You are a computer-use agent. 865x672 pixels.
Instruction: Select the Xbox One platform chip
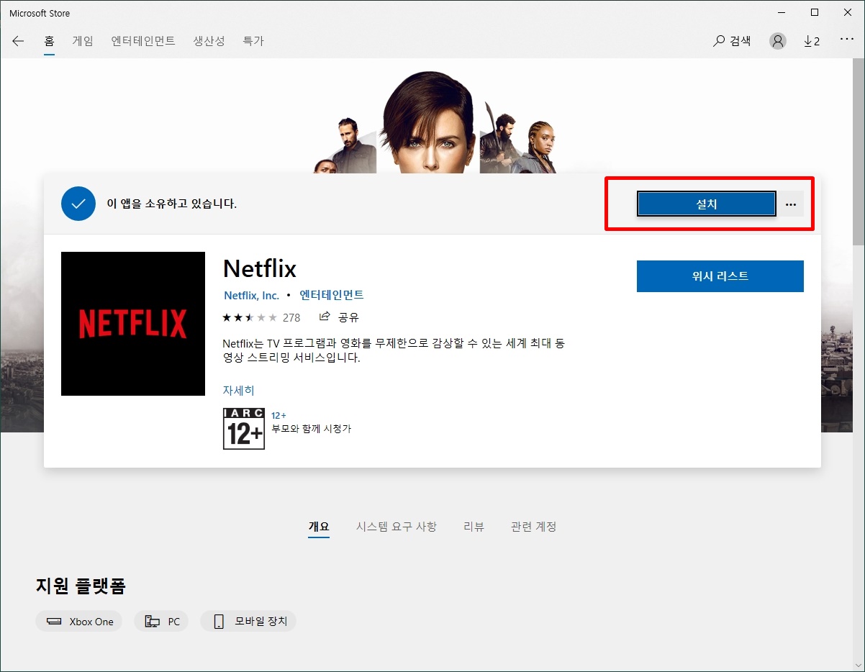click(79, 622)
